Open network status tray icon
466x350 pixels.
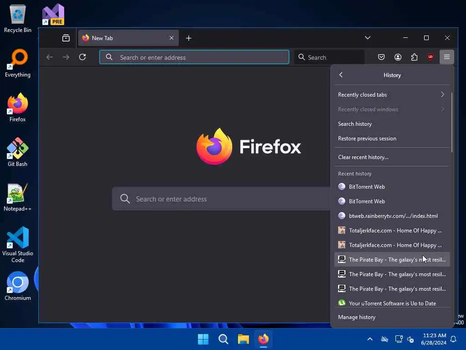click(x=399, y=339)
